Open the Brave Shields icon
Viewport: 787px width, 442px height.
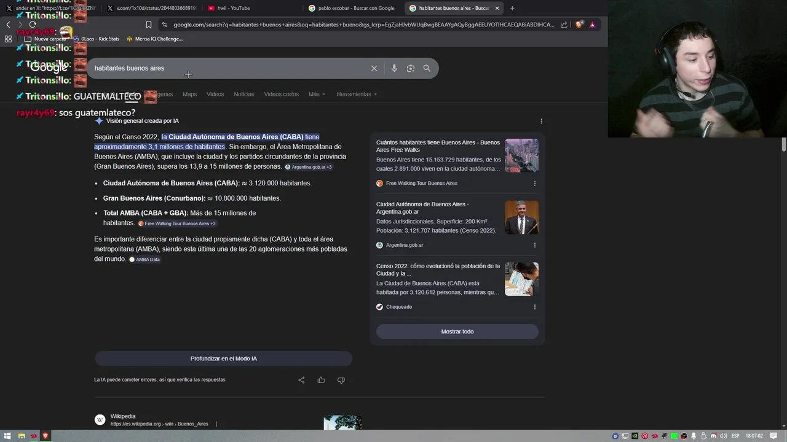(579, 25)
